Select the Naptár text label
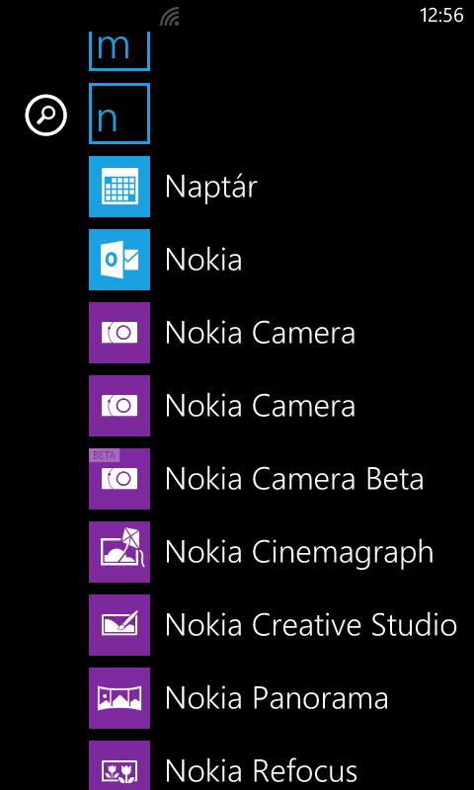This screenshot has width=474, height=790. tap(211, 187)
